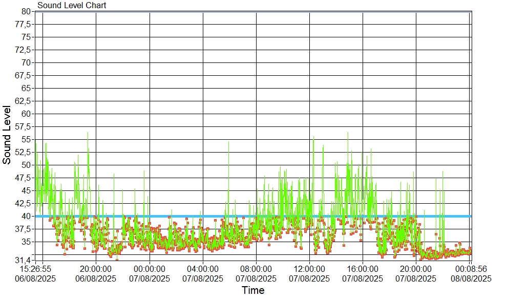Select the 16:00:00 time axis label
The width and height of the screenshot is (507, 301).
362,268
